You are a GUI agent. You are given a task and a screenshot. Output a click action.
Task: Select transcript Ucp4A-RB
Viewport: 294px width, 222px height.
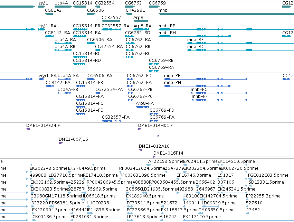coord(63,50)
